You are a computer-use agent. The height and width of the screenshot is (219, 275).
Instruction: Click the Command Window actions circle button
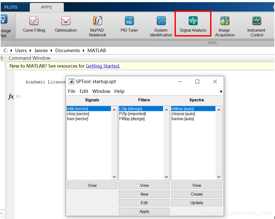(2, 58)
